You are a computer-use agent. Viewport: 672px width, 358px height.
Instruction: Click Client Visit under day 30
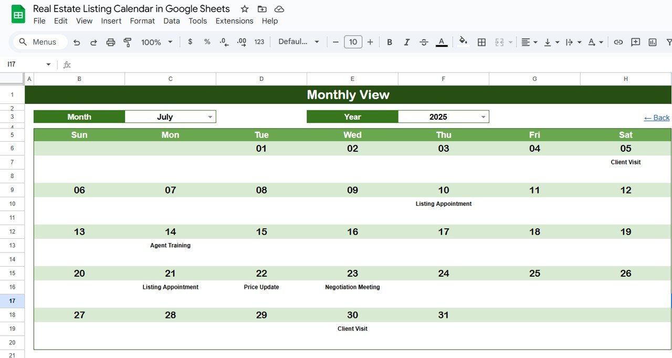[x=352, y=329]
